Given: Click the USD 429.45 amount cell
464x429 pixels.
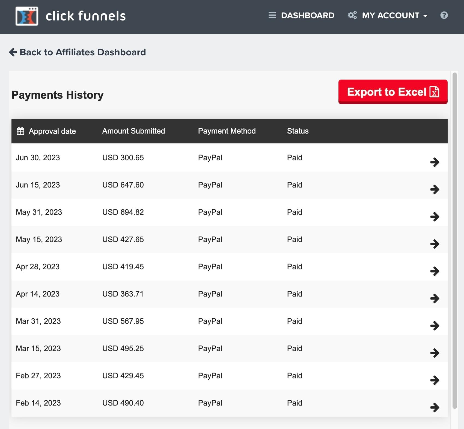Looking at the screenshot, I should tap(123, 376).
